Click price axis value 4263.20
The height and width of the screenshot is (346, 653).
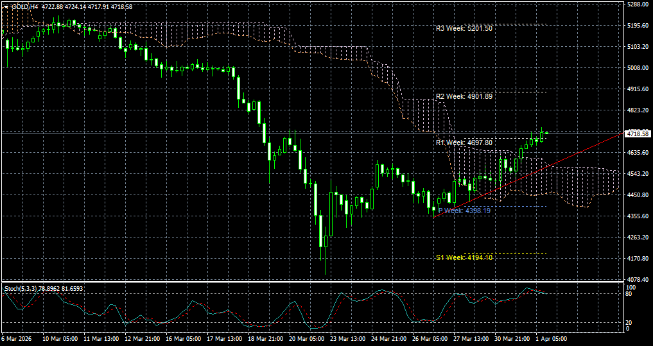click(638, 238)
